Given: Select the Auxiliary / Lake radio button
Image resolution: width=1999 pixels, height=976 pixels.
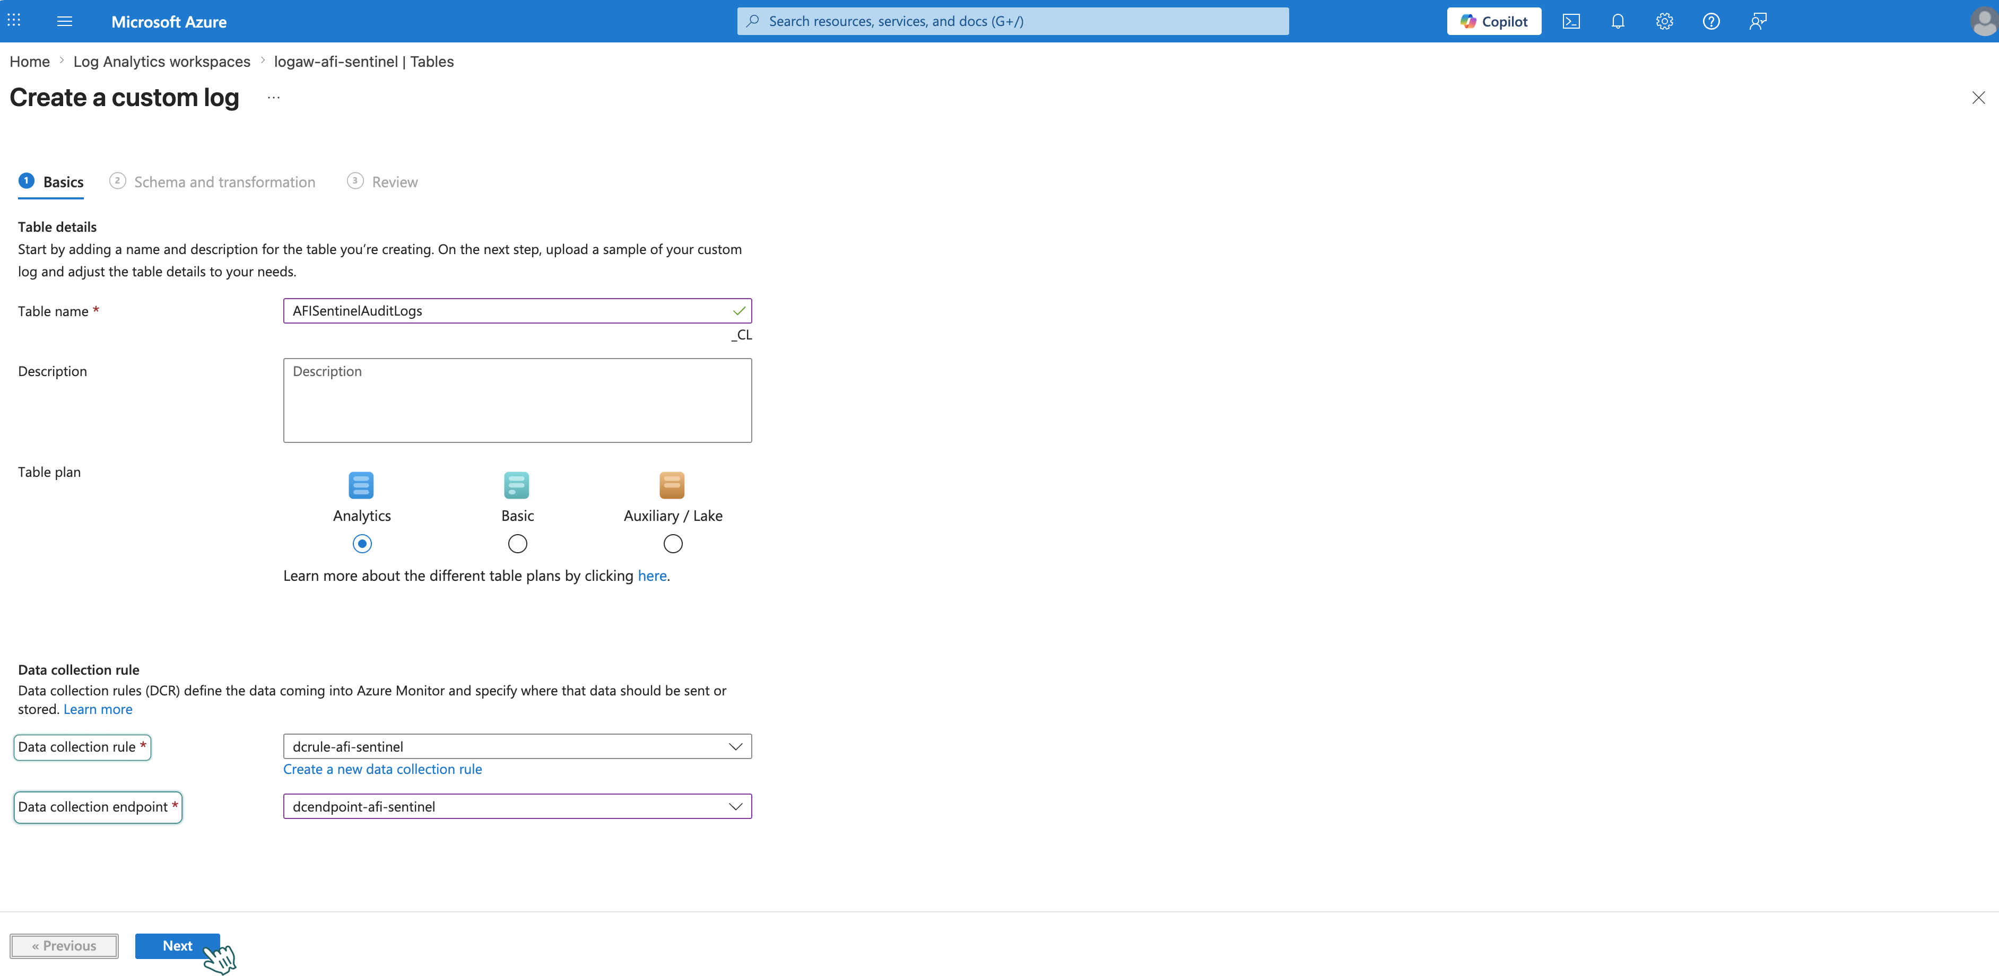Looking at the screenshot, I should click(673, 543).
